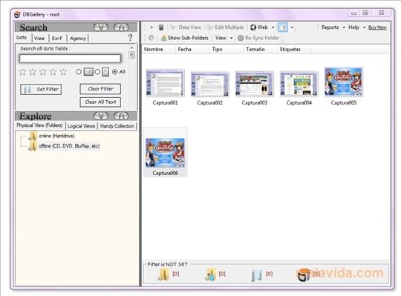
Task: Sort by the Etiquetas column header
Action: coord(295,49)
